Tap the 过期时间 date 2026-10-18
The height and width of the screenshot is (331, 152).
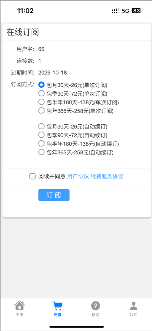coord(53,73)
